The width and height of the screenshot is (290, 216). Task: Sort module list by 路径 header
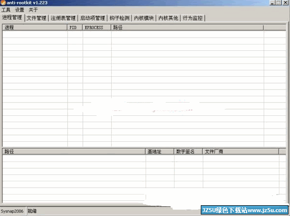(x=74, y=151)
